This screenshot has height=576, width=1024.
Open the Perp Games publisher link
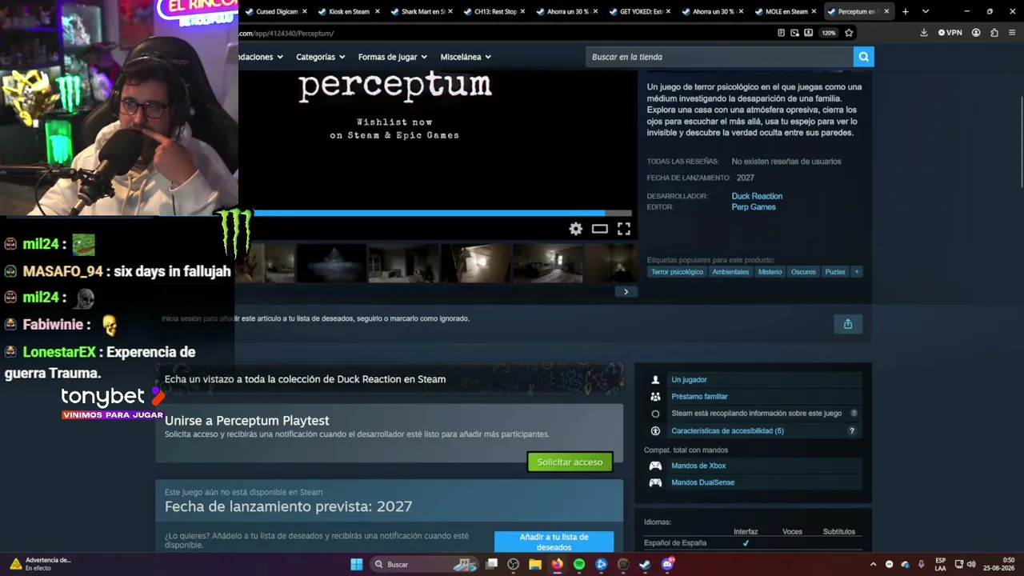(754, 207)
